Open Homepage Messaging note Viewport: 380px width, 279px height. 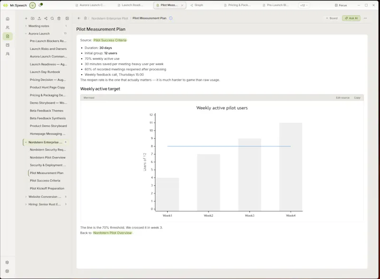[48, 134]
